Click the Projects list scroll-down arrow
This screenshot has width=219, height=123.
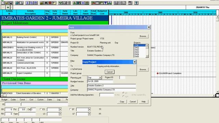coord(147,56)
